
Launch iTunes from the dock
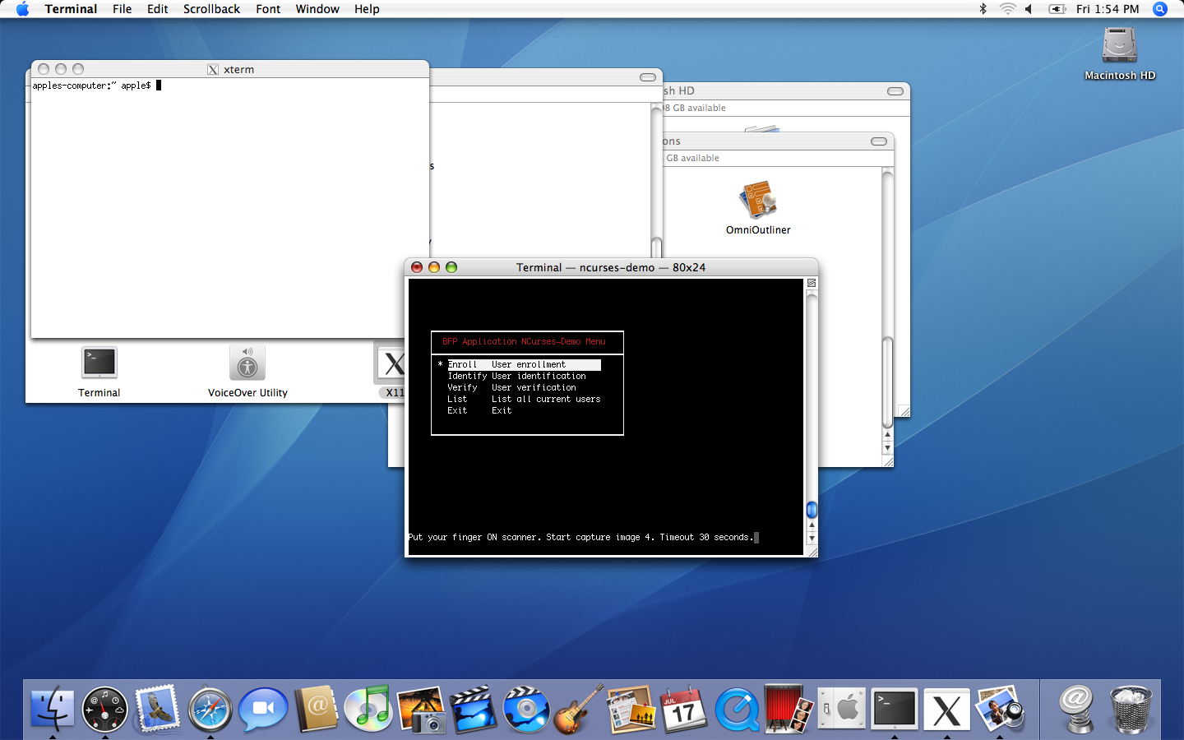368,709
